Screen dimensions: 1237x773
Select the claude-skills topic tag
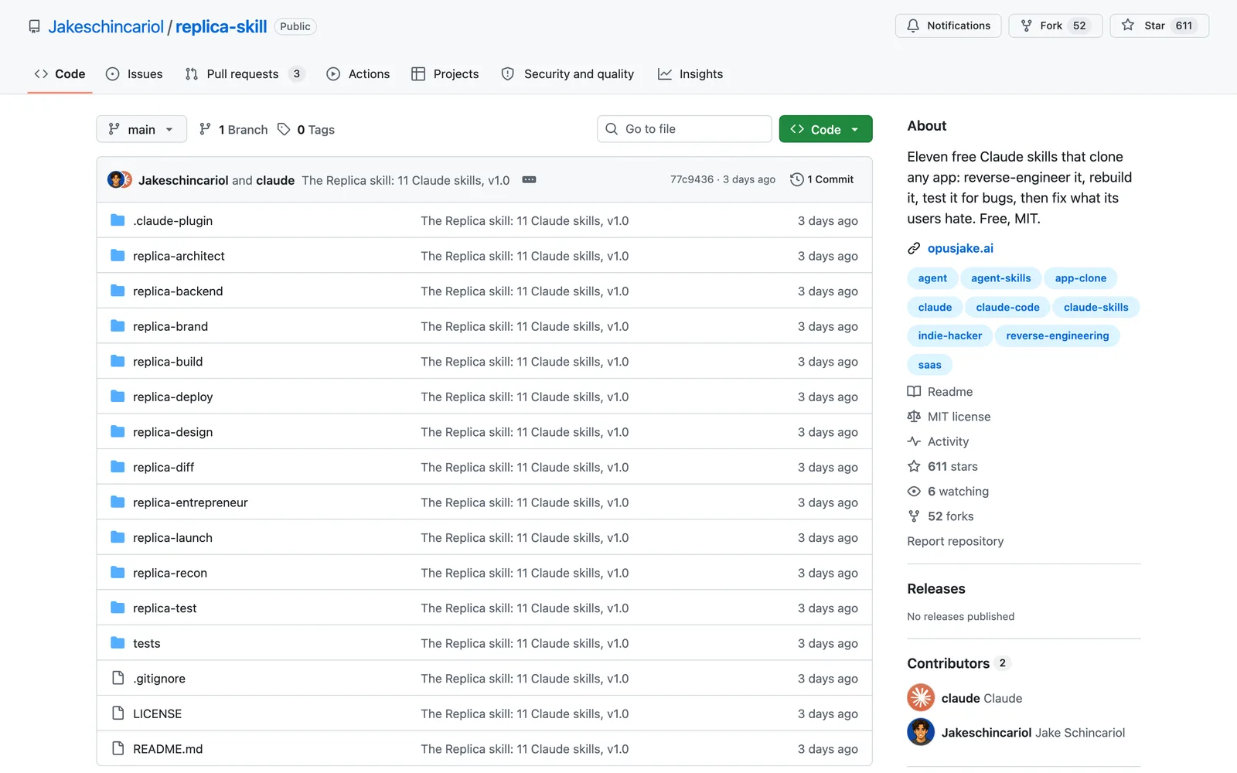1096,307
